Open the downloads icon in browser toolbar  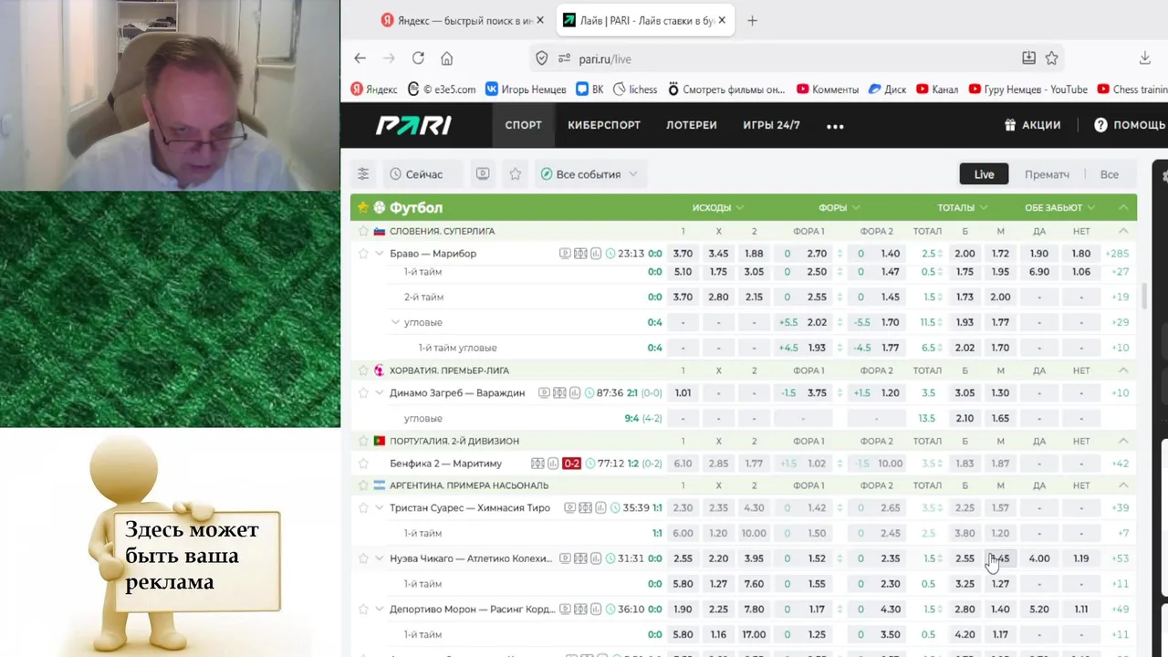[1145, 58]
